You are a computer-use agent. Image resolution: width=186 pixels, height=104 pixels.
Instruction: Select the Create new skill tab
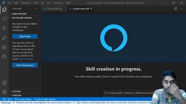(x=81, y=9)
